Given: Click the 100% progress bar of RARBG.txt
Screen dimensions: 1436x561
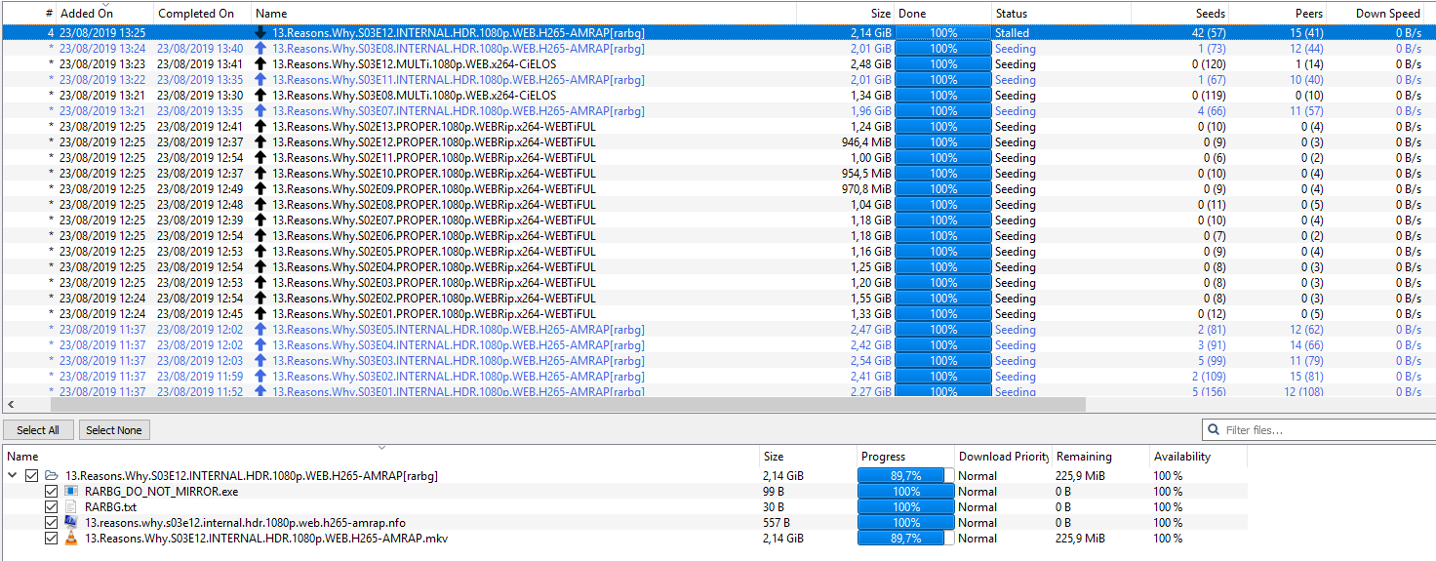Looking at the screenshot, I should pyautogui.click(x=905, y=507).
